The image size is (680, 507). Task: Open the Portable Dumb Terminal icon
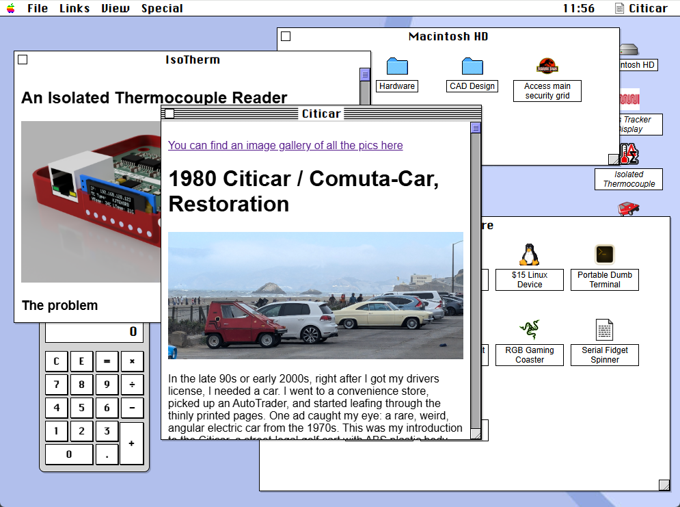click(605, 255)
